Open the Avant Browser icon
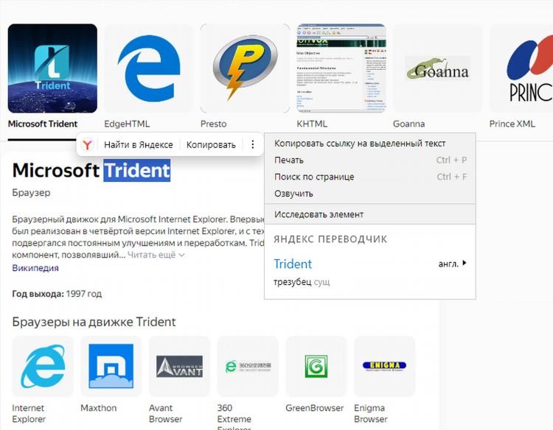 179,366
